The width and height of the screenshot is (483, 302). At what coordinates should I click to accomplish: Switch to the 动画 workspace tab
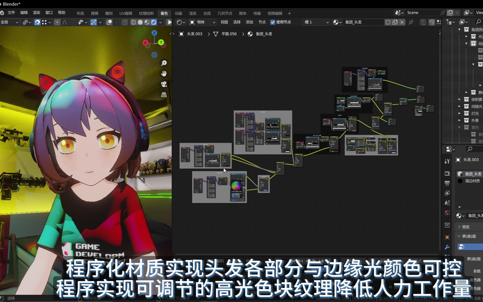[178, 13]
